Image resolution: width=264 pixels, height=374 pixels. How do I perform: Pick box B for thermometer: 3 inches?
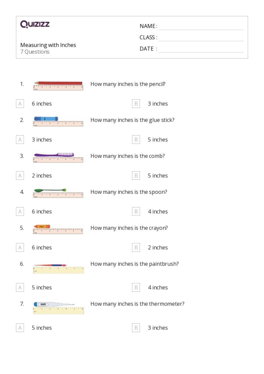click(x=136, y=328)
